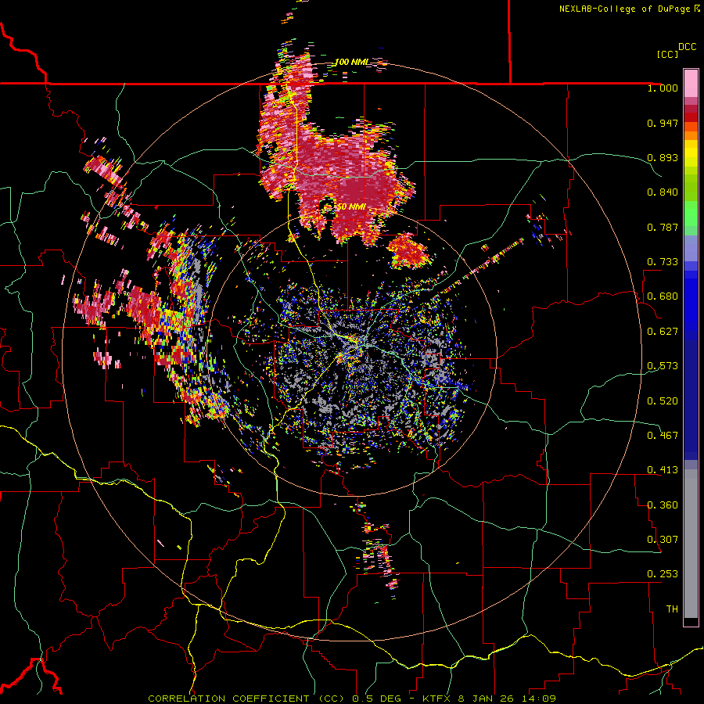The height and width of the screenshot is (704, 704).
Task: Pick the pink top segment of color bar
Action: (691, 83)
